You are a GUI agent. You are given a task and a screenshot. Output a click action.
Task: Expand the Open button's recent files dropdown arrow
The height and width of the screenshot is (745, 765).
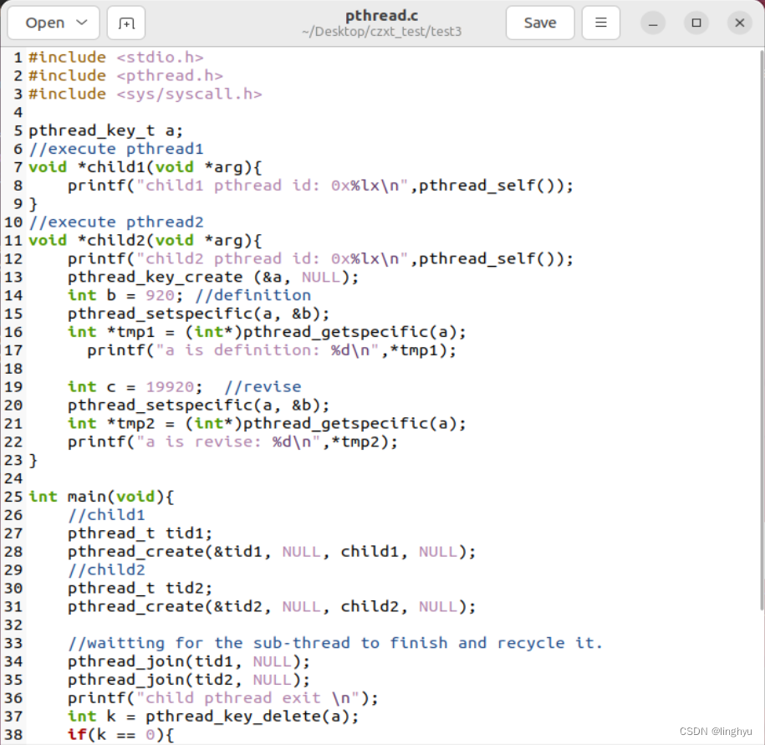point(82,23)
